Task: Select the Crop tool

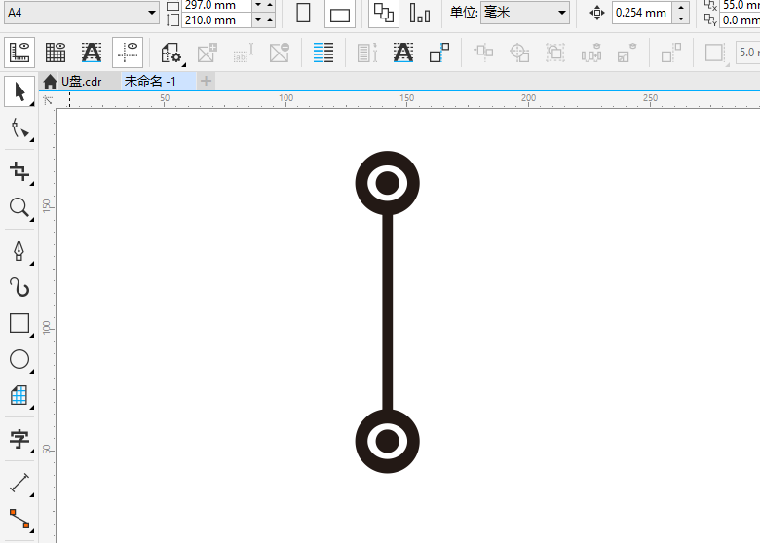Action: (19, 171)
